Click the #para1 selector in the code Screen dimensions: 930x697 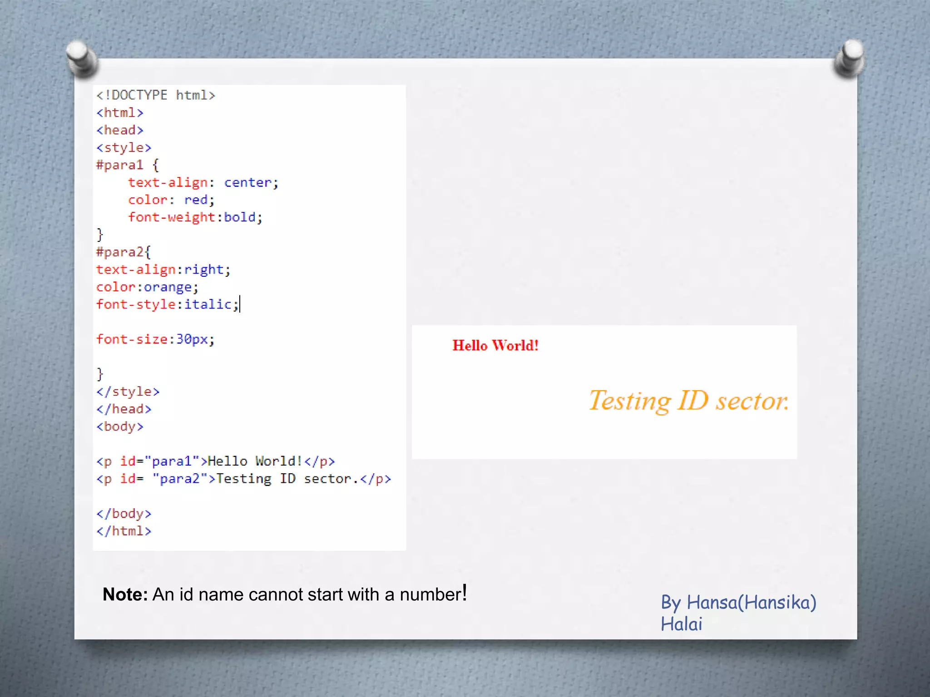120,165
